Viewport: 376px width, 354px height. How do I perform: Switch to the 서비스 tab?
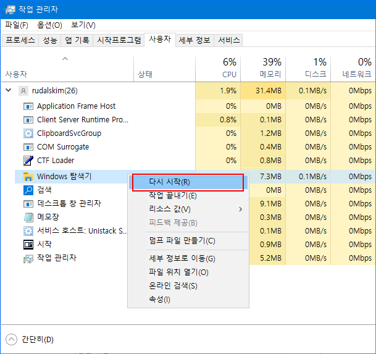point(229,40)
